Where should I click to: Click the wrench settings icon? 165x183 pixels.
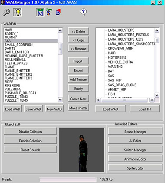click(x=6, y=12)
